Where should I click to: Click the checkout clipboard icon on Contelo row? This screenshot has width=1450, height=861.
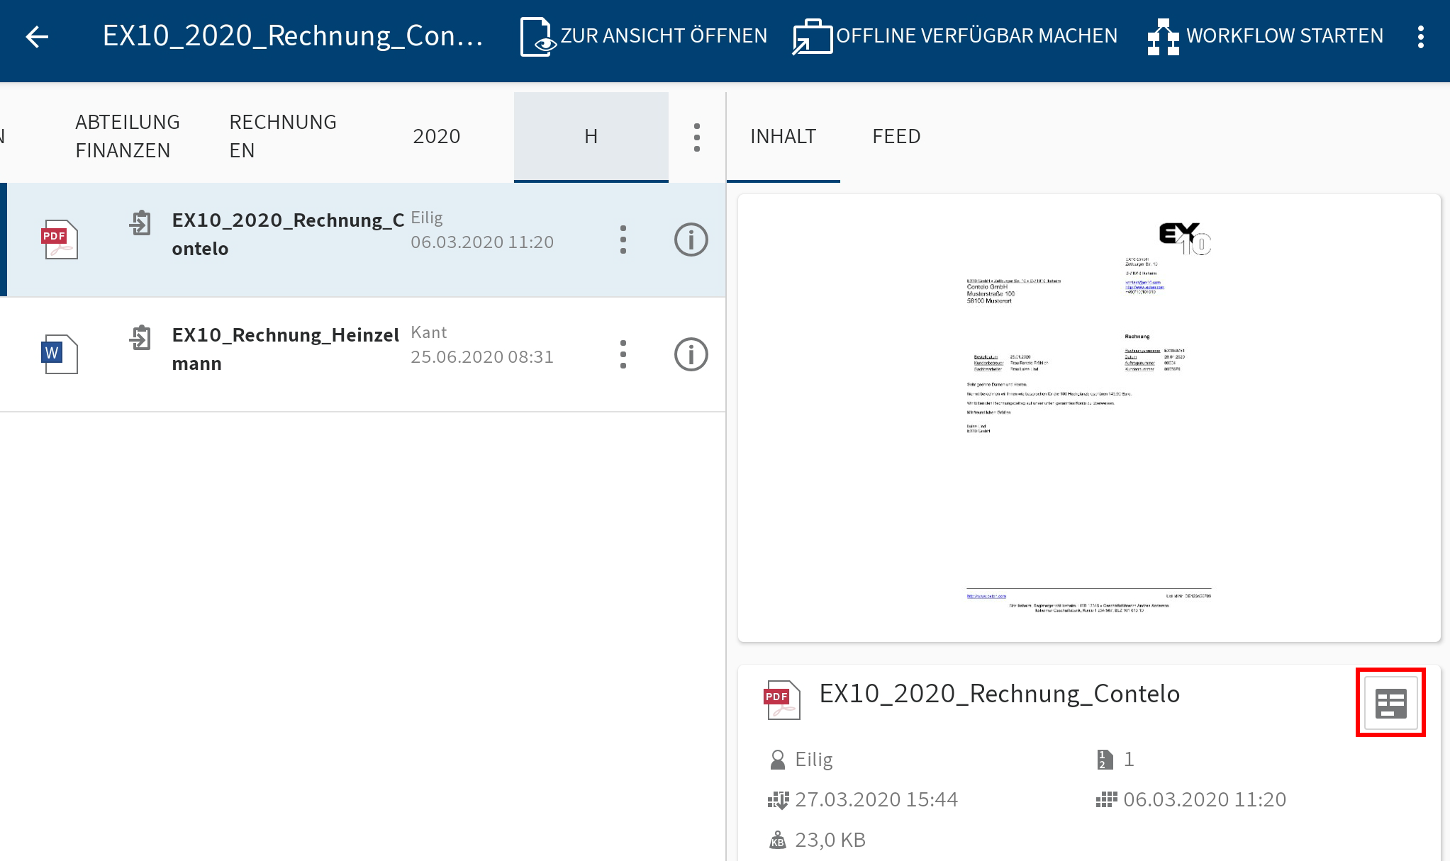(140, 223)
